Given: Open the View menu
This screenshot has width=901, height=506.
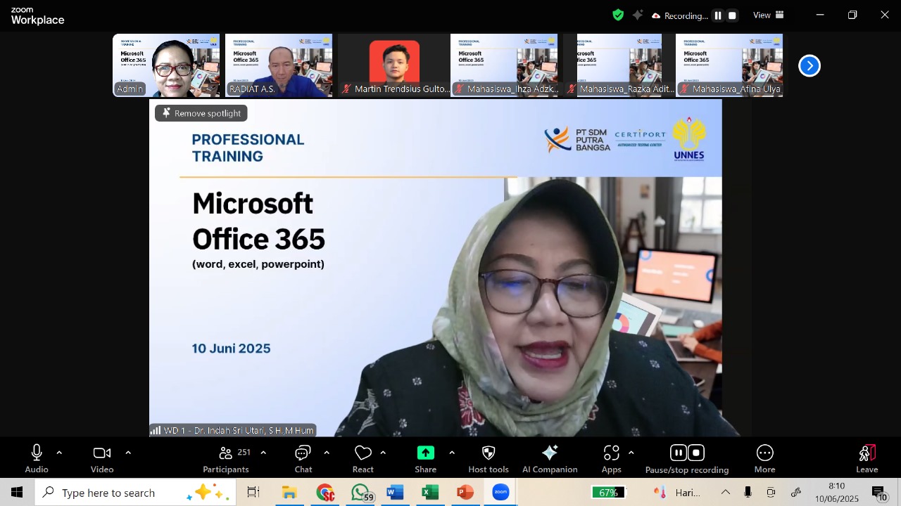Looking at the screenshot, I should click(x=767, y=15).
